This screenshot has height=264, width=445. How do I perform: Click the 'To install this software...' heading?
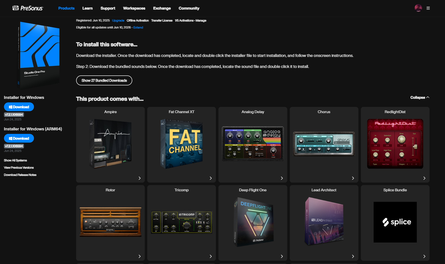point(107,44)
